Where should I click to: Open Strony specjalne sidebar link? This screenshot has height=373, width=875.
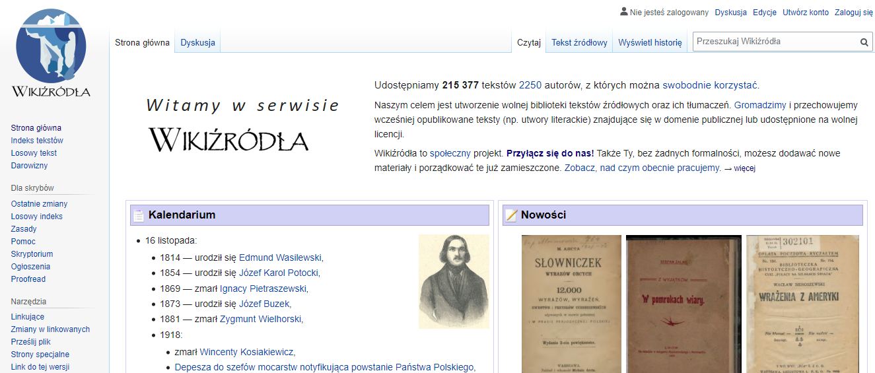[x=40, y=355]
